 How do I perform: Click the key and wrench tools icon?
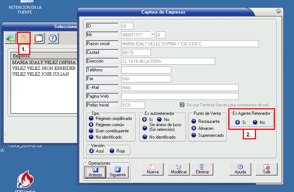point(24,38)
